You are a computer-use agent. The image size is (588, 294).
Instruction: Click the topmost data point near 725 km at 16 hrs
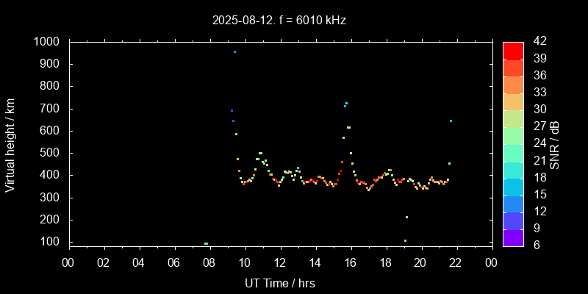click(346, 103)
